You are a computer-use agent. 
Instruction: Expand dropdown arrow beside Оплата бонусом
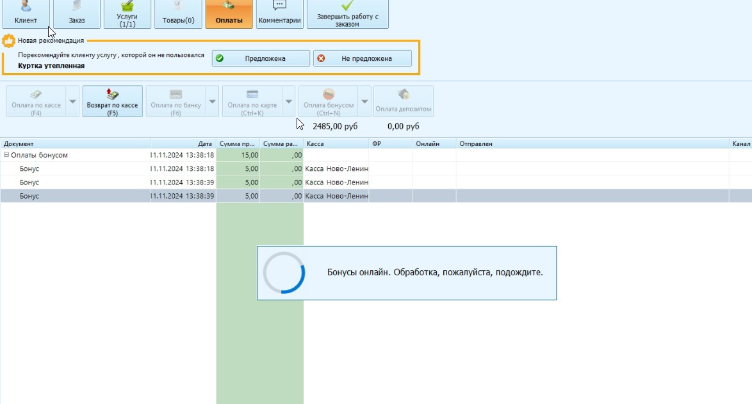(x=365, y=101)
